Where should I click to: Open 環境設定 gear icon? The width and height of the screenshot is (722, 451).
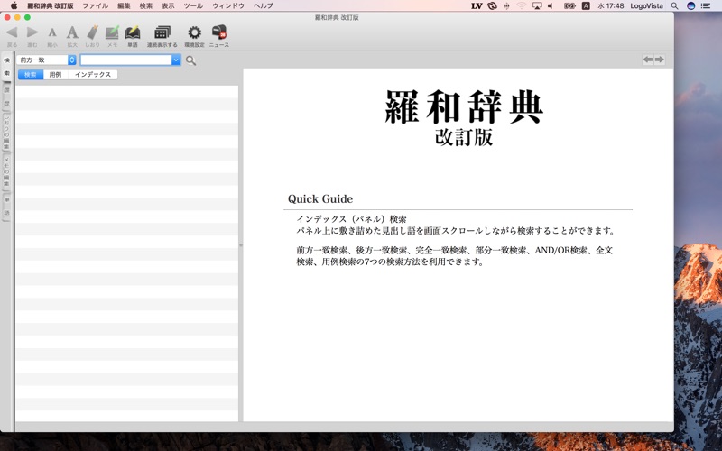tap(194, 32)
